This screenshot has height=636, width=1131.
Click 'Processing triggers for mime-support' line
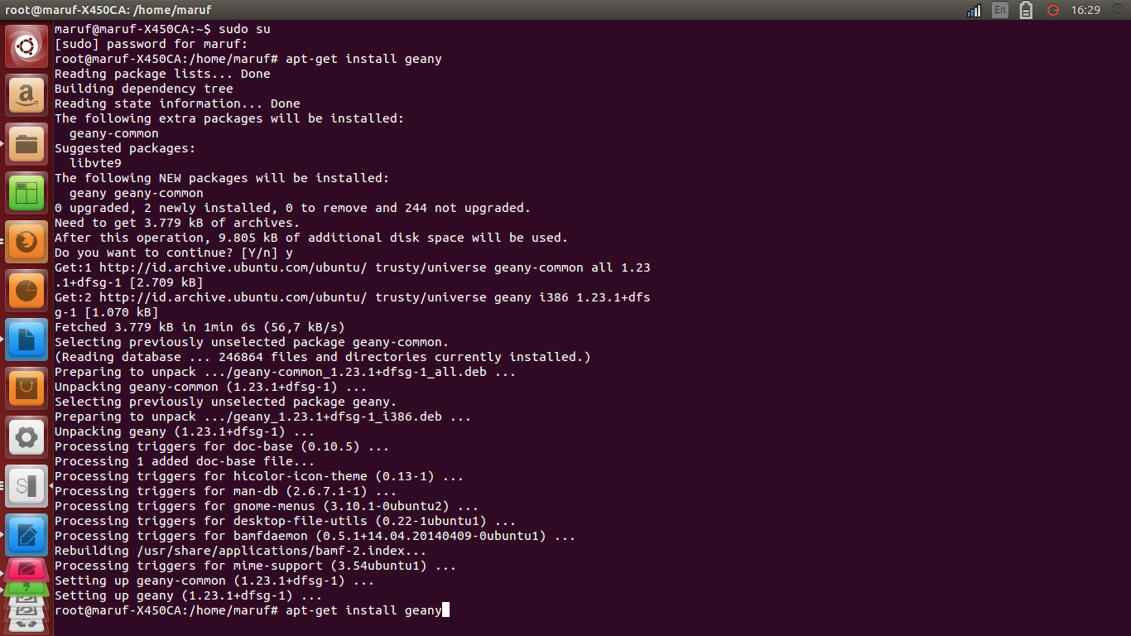click(256, 566)
